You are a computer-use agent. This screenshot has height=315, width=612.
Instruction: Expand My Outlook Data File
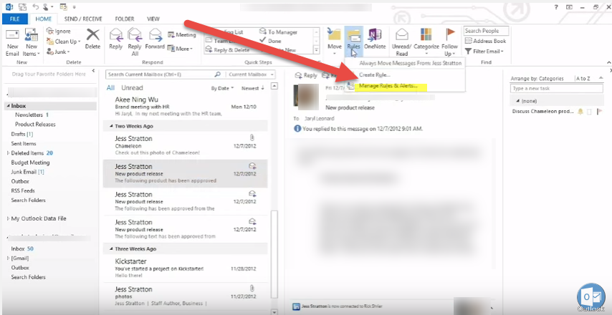8,218
